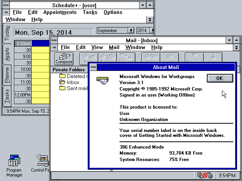Click the Version 3.1 text in About Mail
Viewport: 242px width, 181px height.
pos(132,83)
